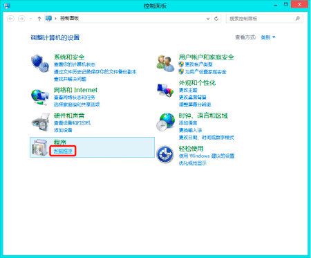The width and height of the screenshot is (311, 258).
Task: Open the Clock, Language and Region globe icon
Action: coord(165,122)
